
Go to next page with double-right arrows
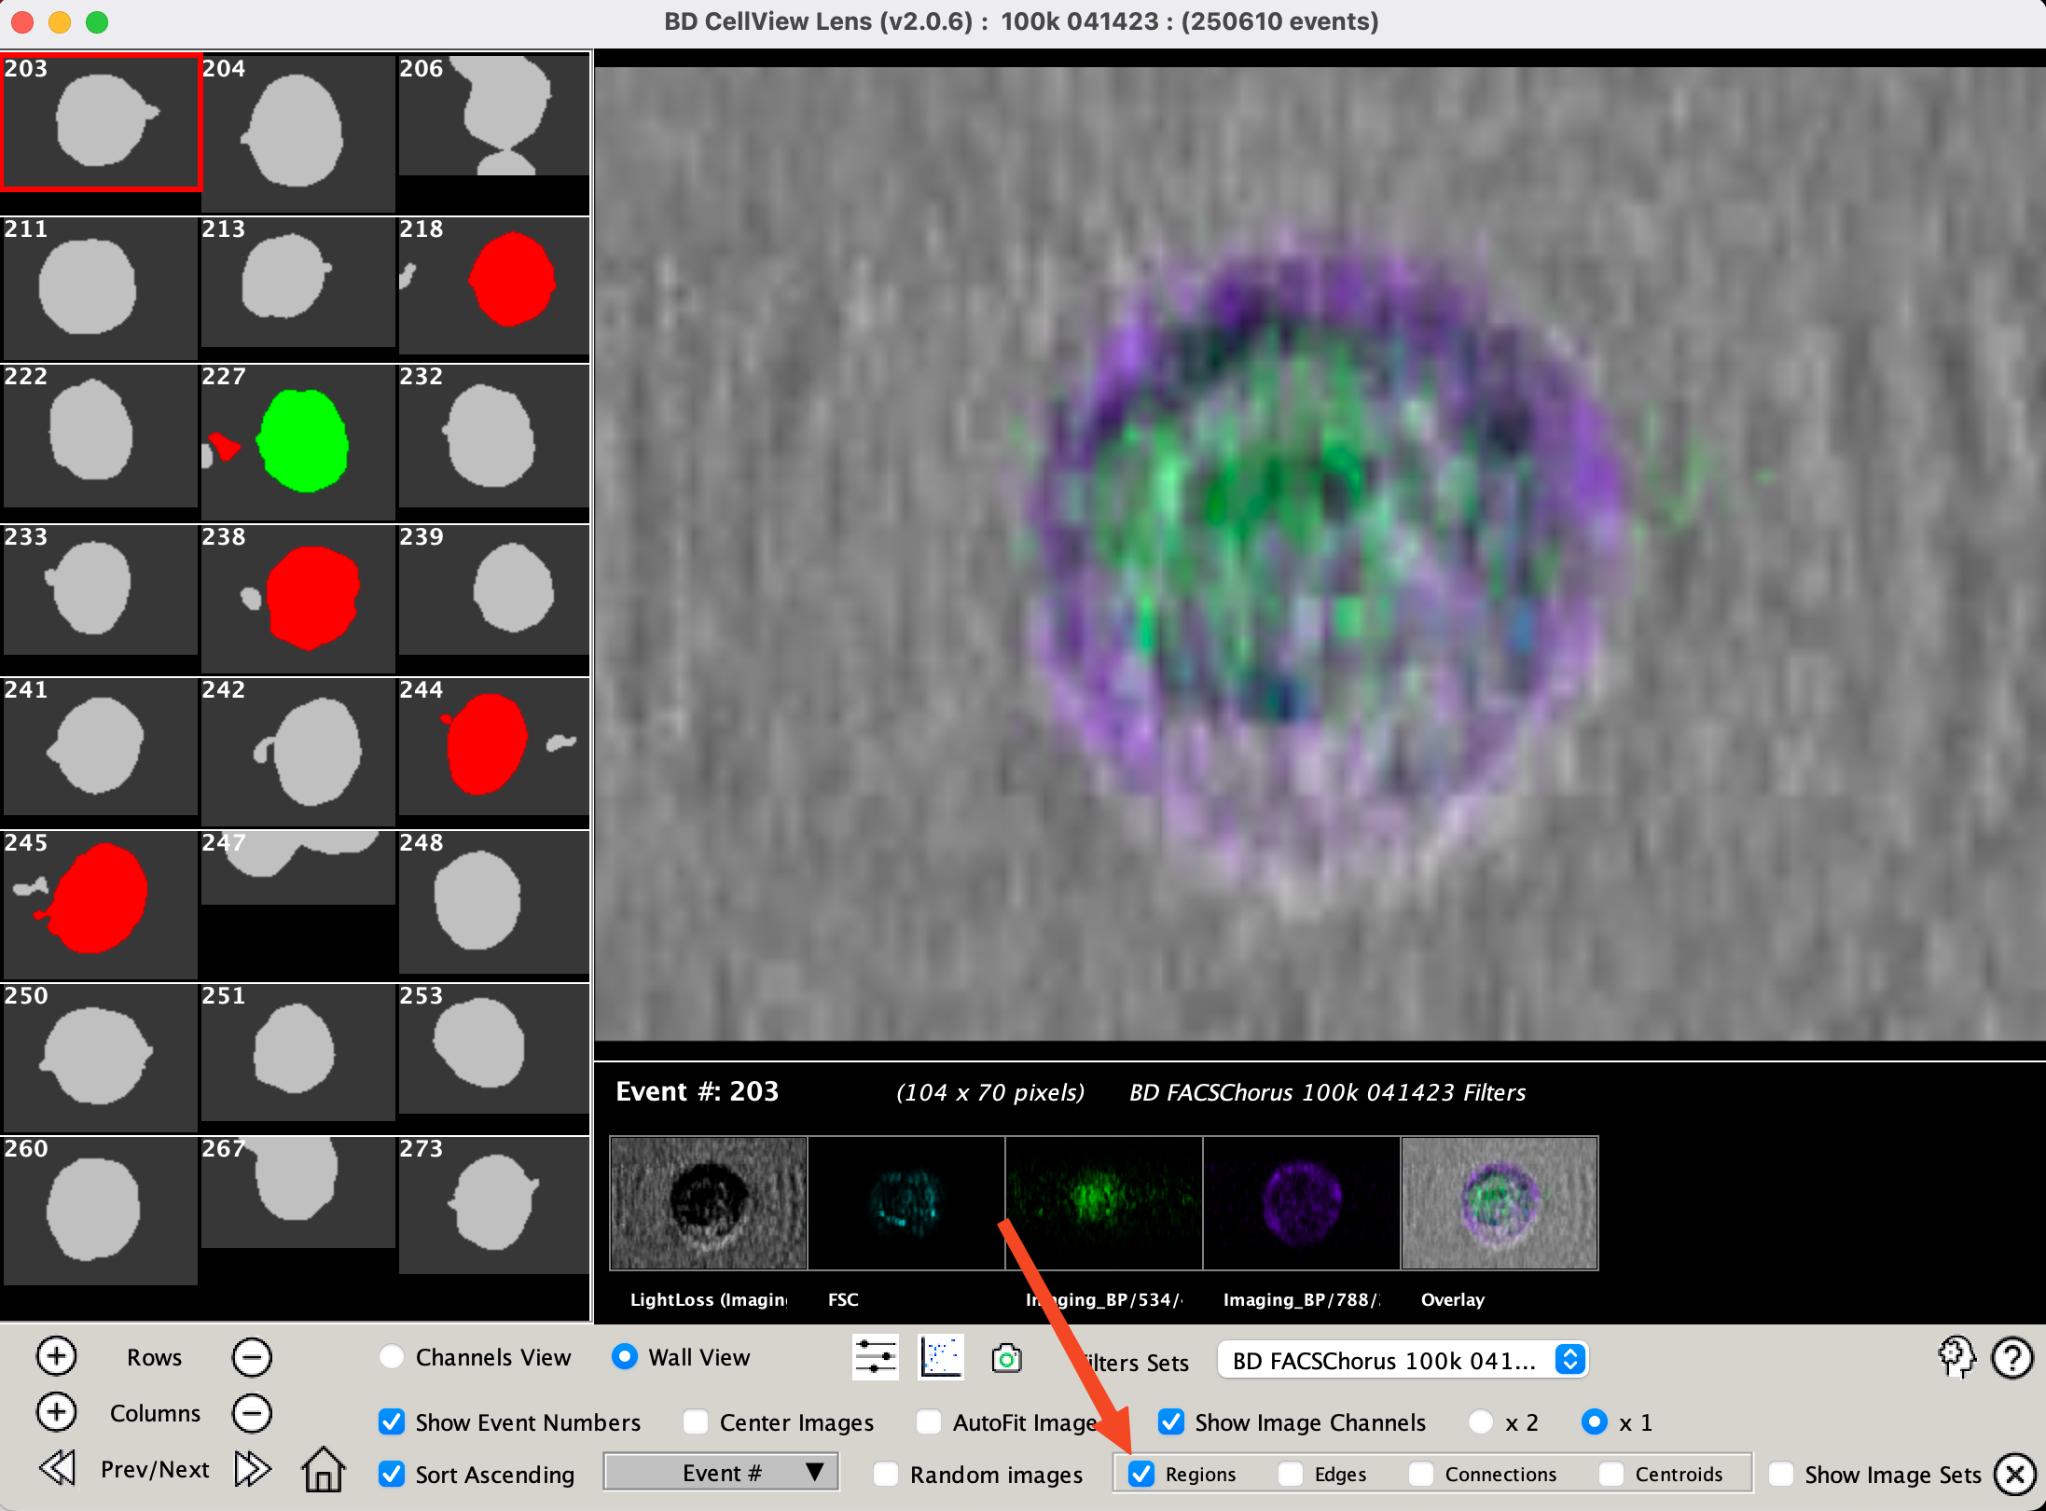tap(252, 1469)
